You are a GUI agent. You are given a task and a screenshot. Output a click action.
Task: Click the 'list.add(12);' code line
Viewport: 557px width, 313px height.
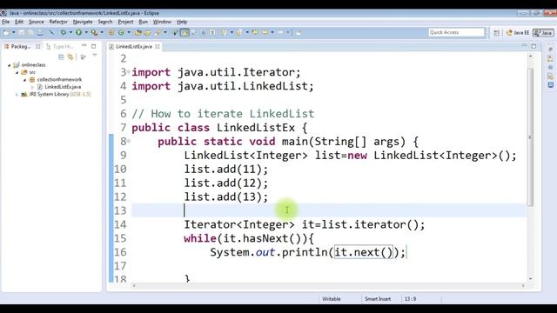tap(226, 183)
